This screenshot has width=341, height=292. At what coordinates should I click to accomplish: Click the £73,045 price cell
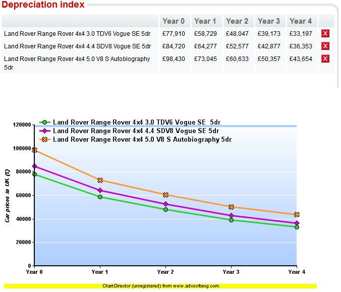coord(205,59)
